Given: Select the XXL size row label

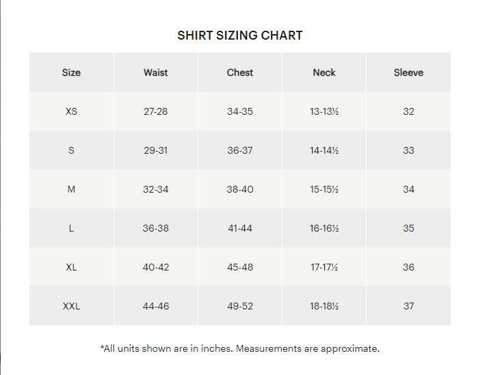Looking at the screenshot, I should [x=71, y=306].
